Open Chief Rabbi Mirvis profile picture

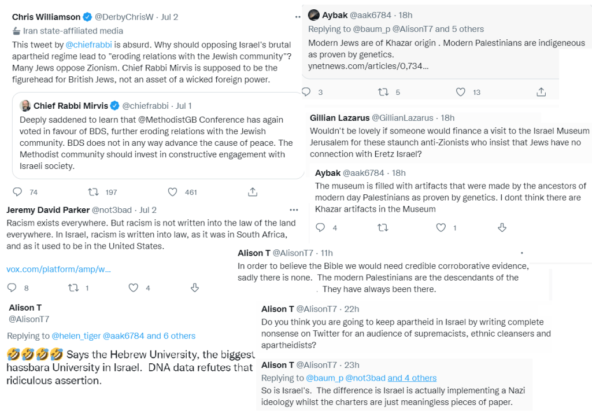click(x=25, y=106)
